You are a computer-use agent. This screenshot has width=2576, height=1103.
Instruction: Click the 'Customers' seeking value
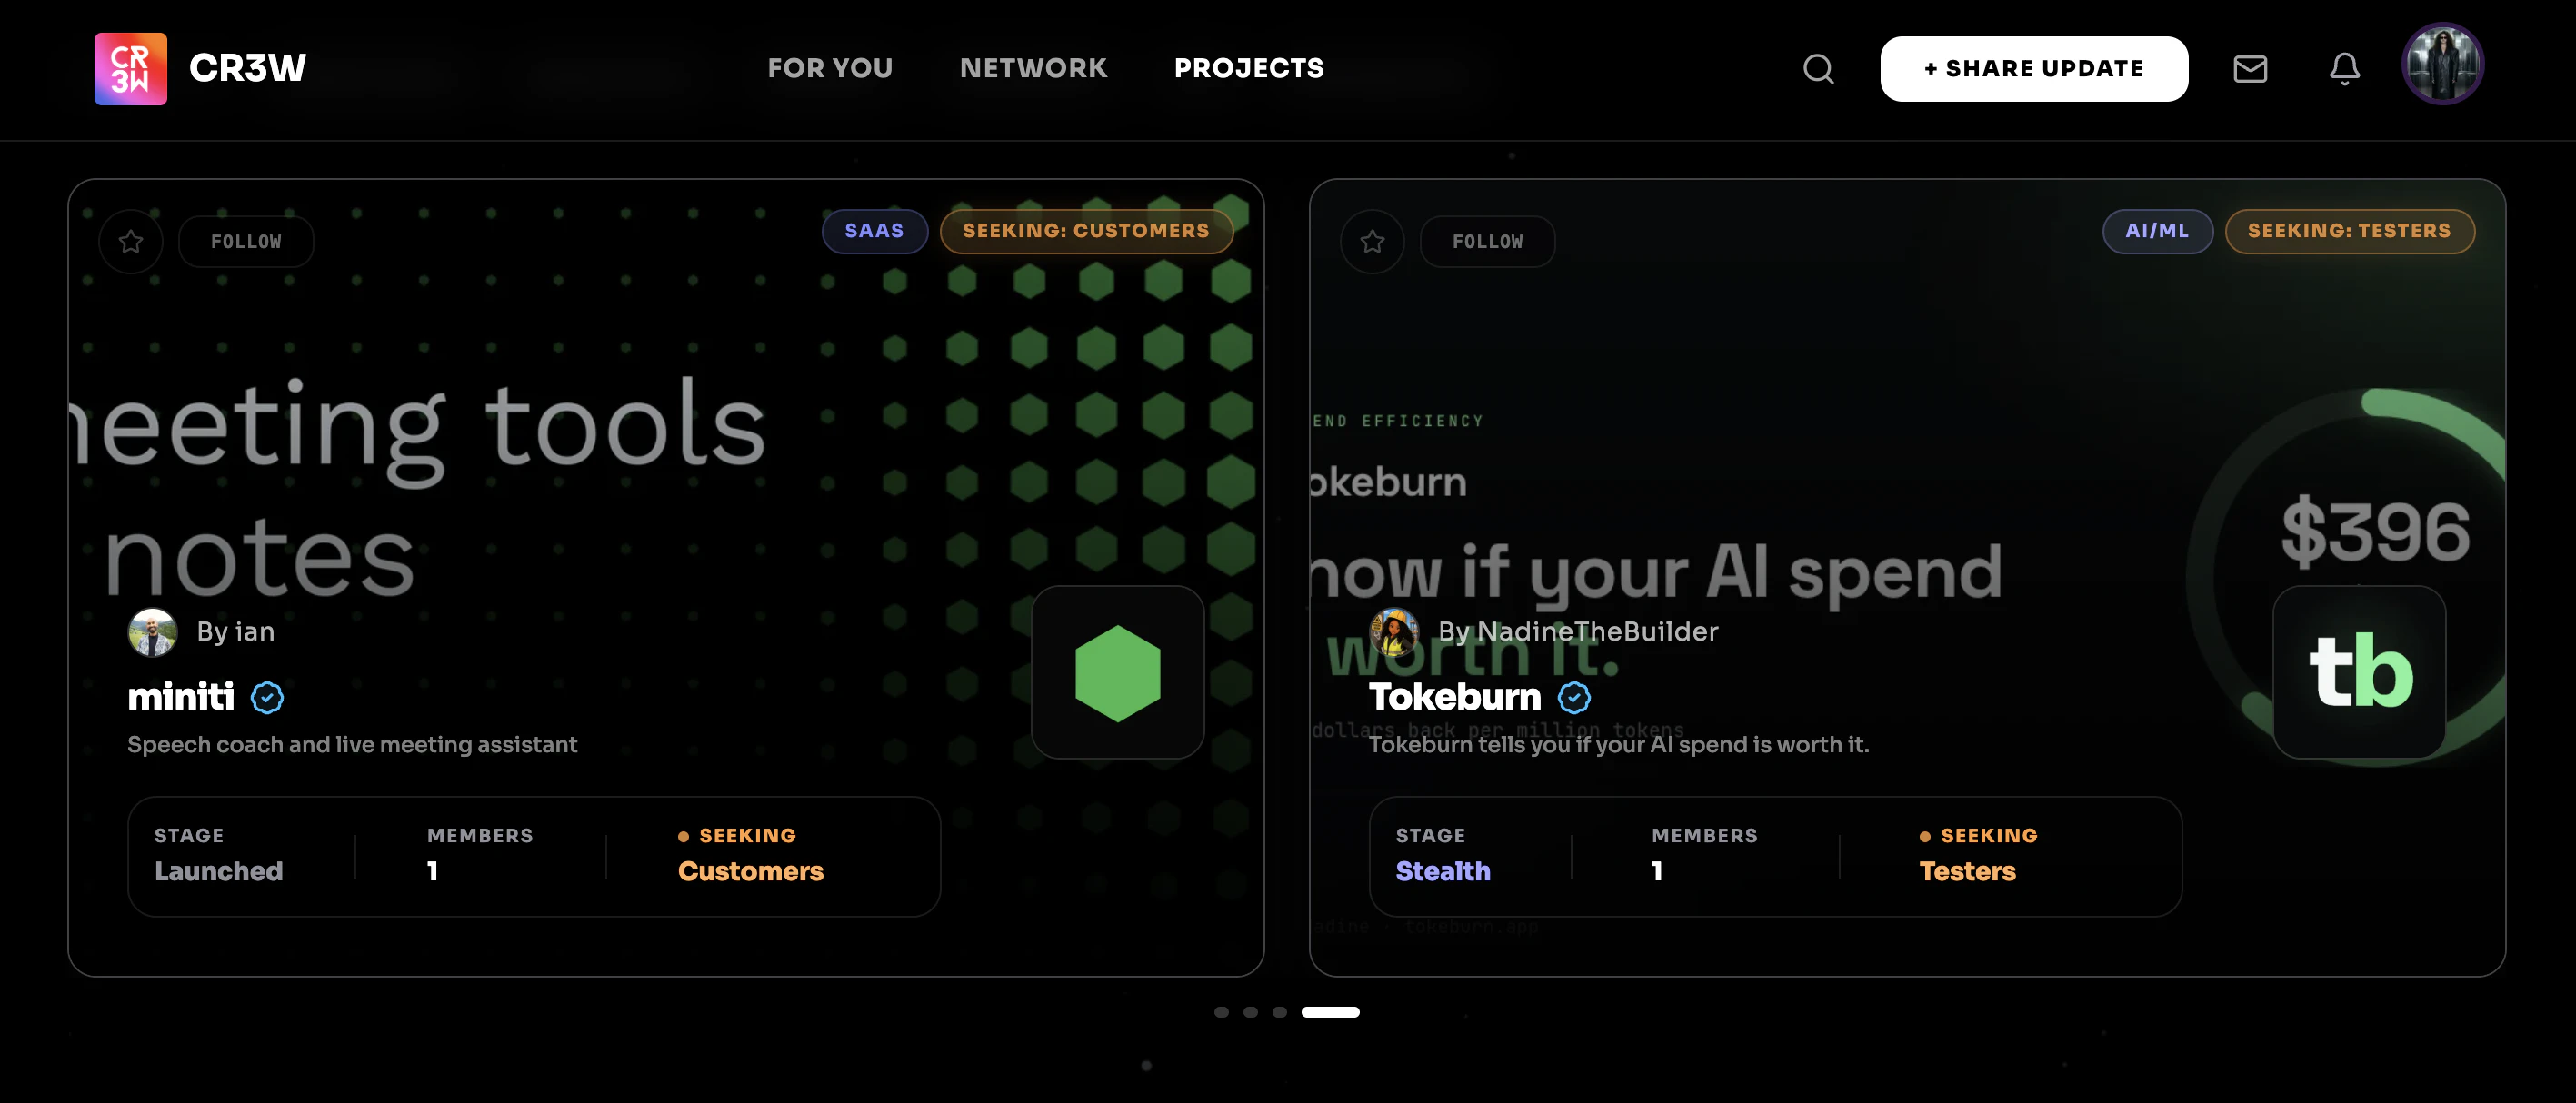coord(751,871)
